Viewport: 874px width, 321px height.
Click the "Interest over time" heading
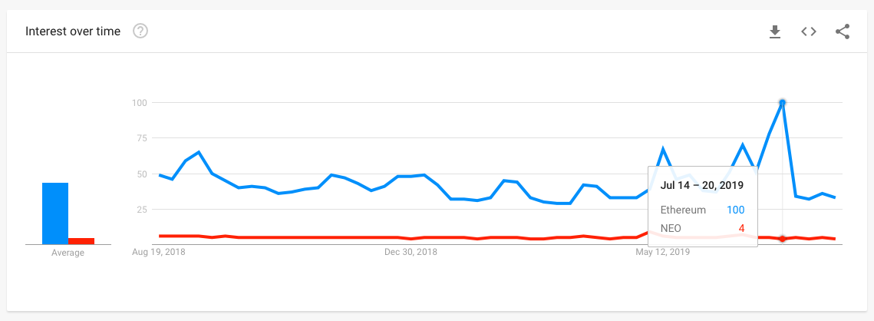point(73,31)
